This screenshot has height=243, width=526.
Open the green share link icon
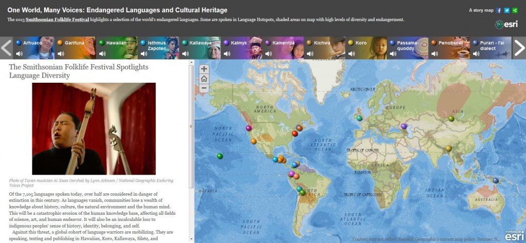point(515,10)
